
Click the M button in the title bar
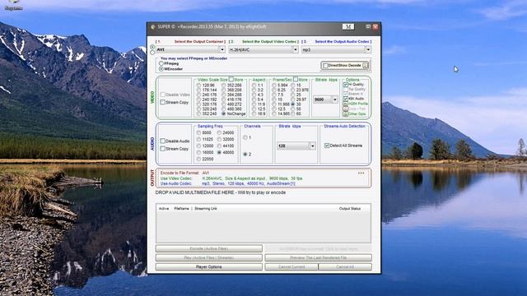tap(347, 26)
